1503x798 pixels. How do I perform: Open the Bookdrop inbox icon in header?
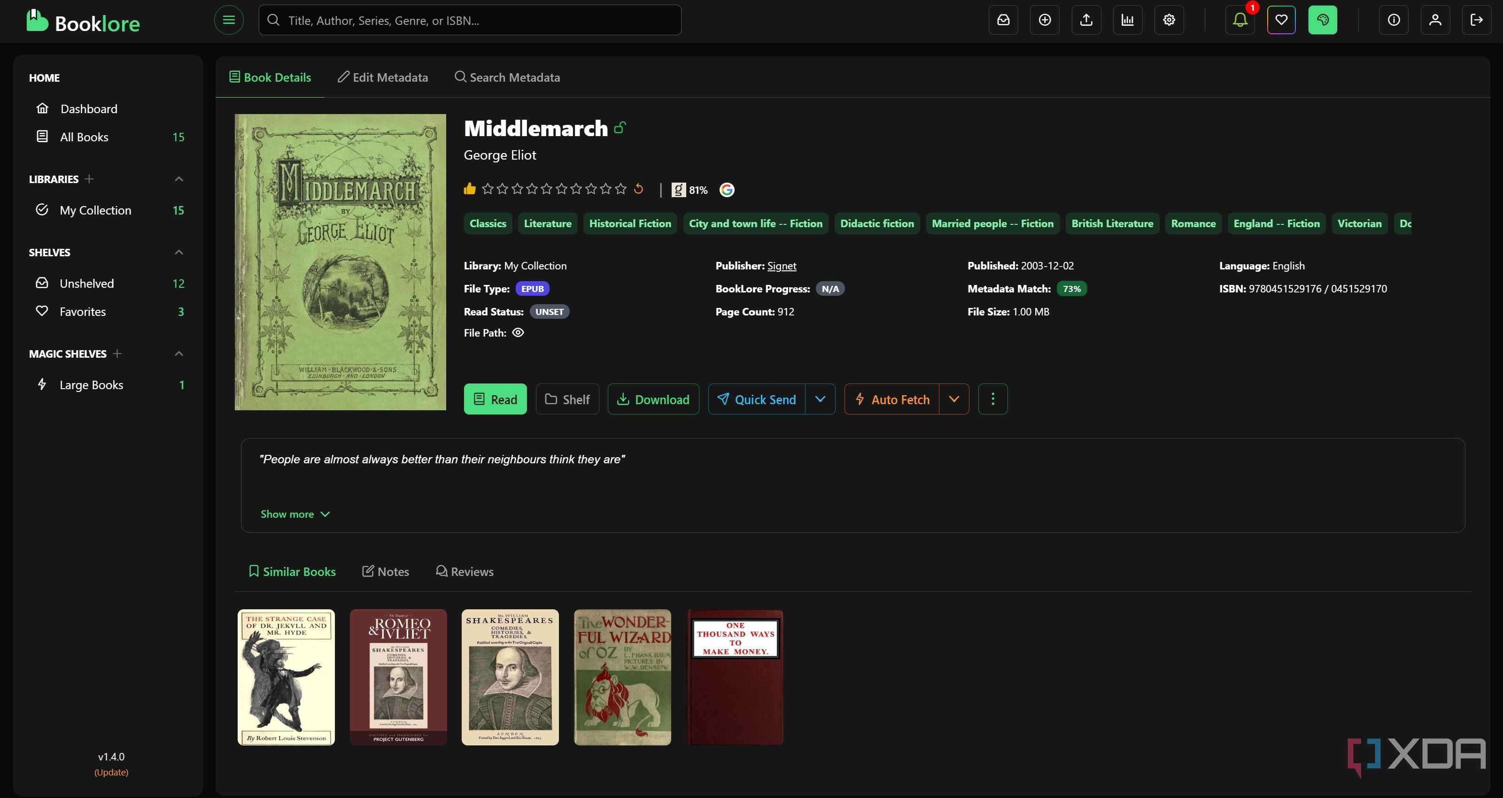coord(1003,20)
